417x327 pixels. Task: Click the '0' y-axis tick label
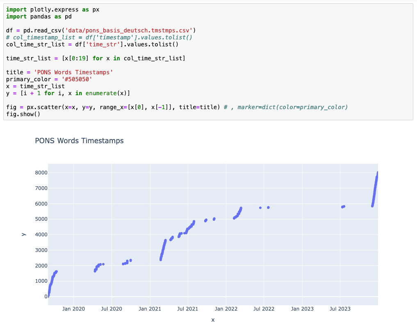click(45, 297)
